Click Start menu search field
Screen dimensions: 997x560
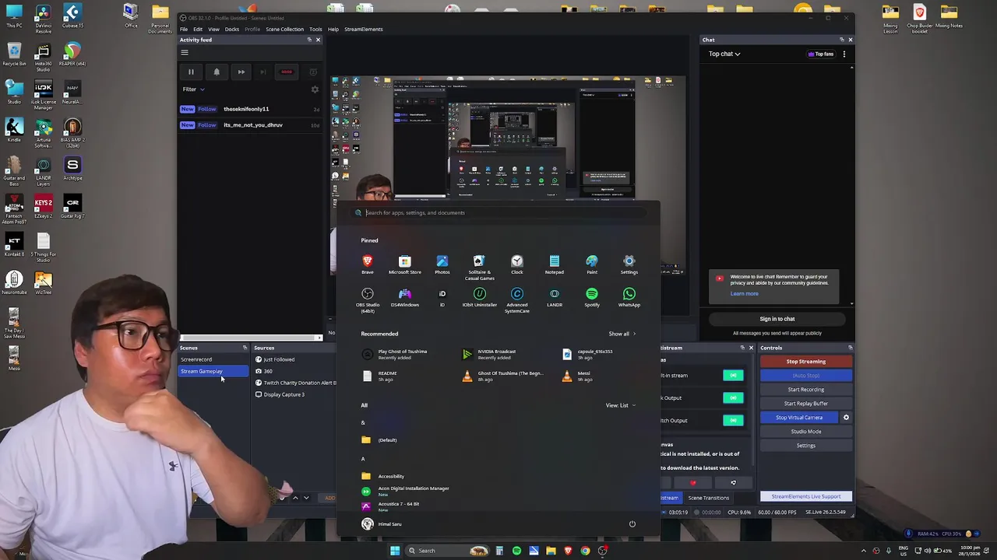pos(498,212)
